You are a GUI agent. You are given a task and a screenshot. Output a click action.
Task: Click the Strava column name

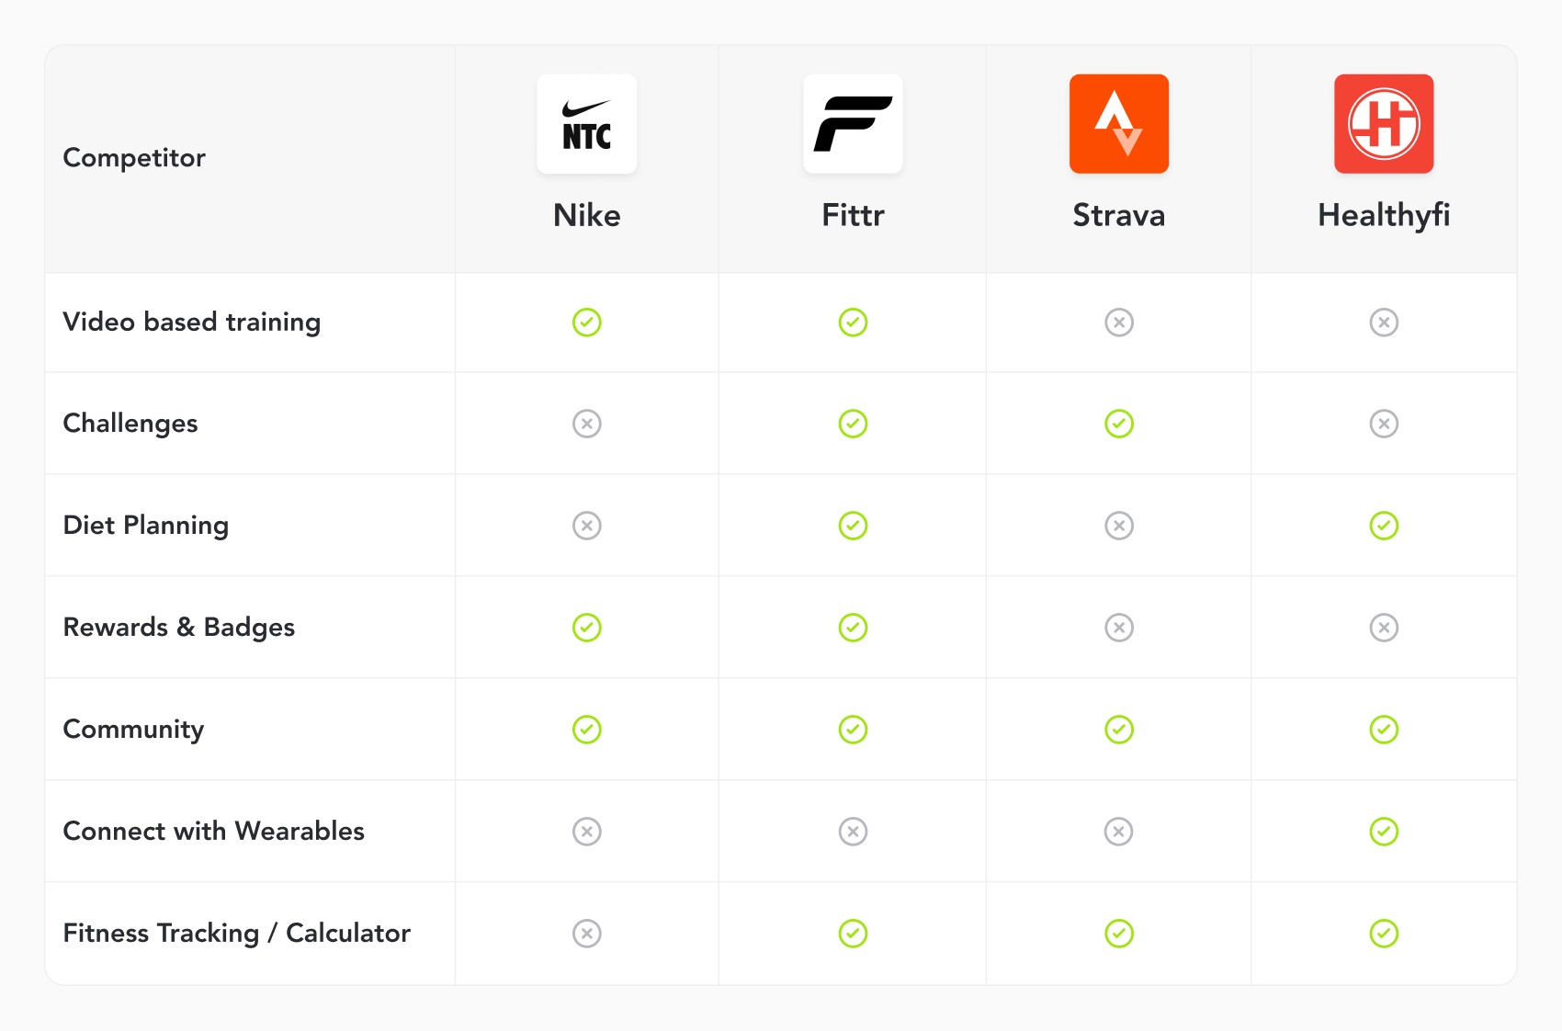coord(1119,215)
